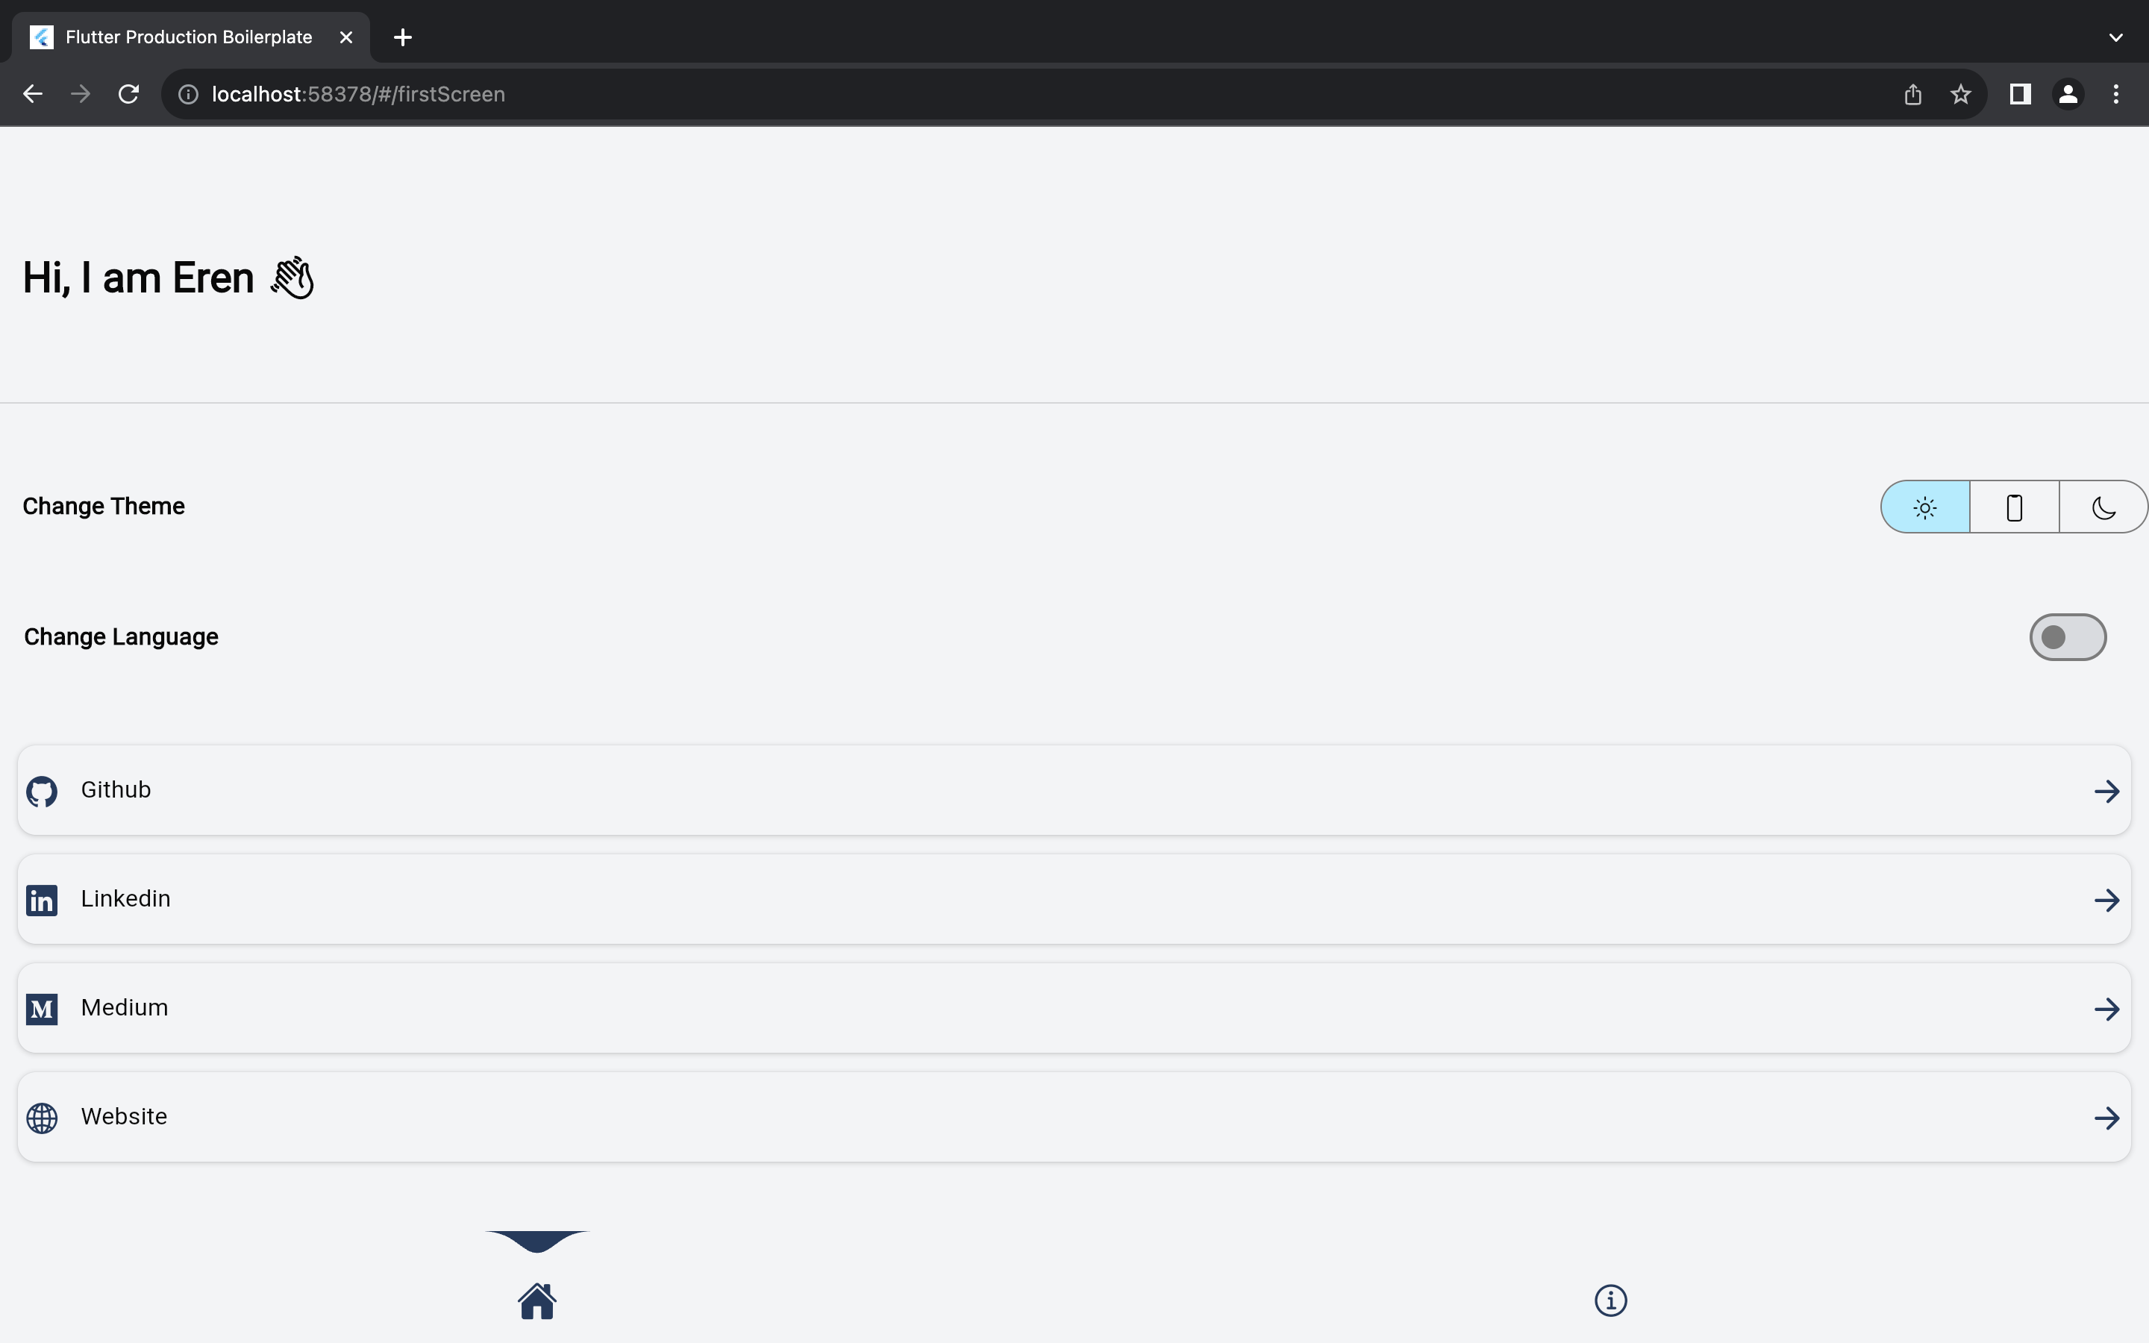Click the Medium row arrow
The image size is (2149, 1343).
tap(2106, 1009)
